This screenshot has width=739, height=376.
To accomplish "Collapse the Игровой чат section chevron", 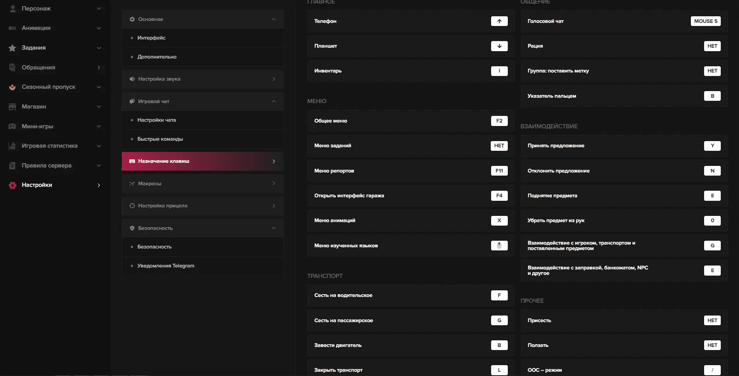I will (273, 102).
